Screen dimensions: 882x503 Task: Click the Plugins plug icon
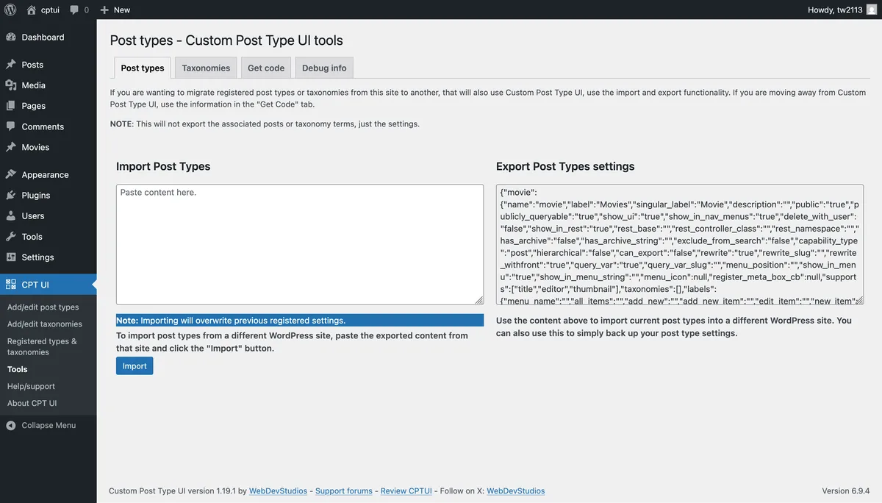tap(11, 196)
